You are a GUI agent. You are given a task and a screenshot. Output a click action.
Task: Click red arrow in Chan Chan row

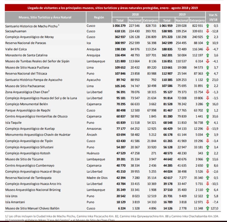[x=208, y=92]
